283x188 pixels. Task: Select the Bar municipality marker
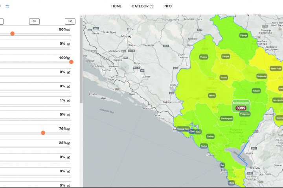(222, 165)
